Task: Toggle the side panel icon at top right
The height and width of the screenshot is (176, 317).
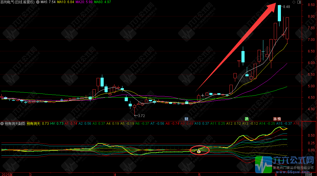Action: pos(299,2)
